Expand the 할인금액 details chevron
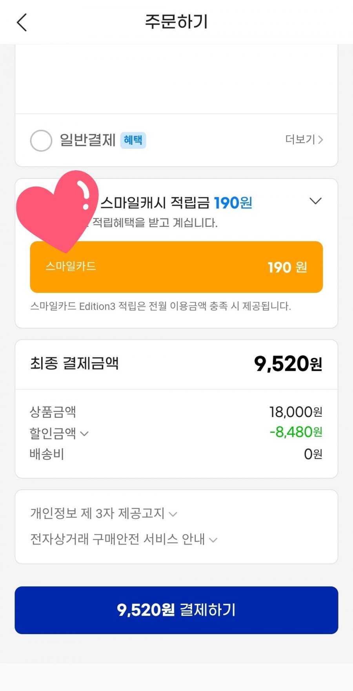Screen dimensions: 353x691 coord(84,434)
